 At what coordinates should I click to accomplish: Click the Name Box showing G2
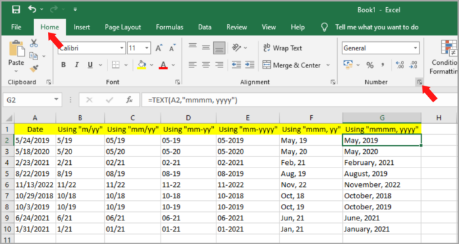point(32,100)
